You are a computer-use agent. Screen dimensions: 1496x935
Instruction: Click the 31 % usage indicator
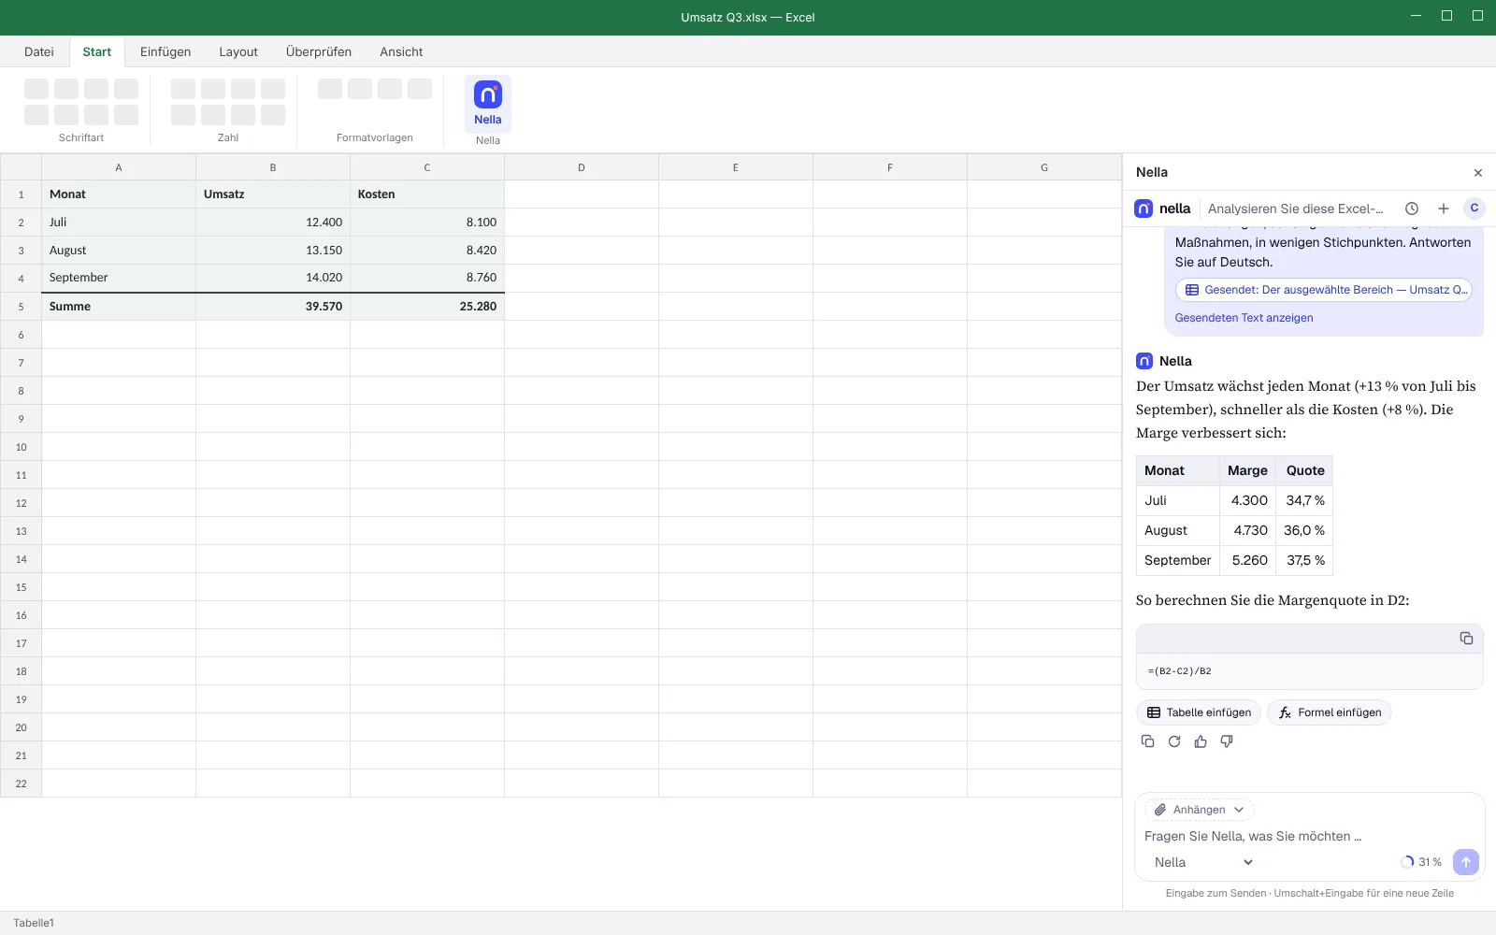click(1421, 862)
